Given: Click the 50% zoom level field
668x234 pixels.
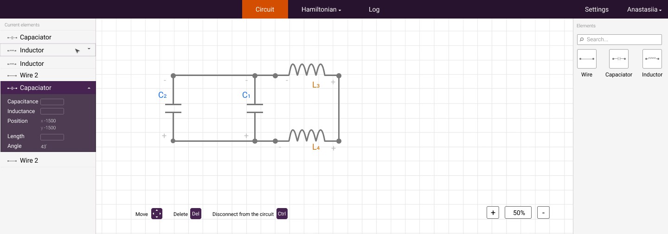Looking at the screenshot, I should (x=518, y=213).
